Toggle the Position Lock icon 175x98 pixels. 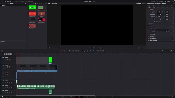(x=87, y=51)
